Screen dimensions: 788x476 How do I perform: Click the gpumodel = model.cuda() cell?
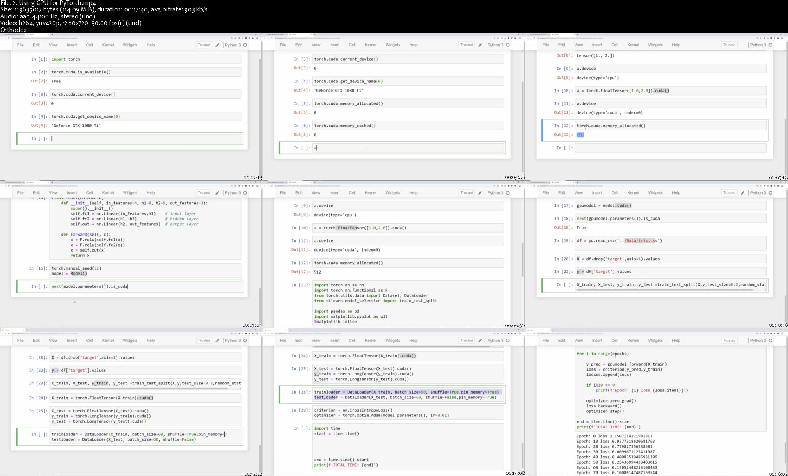pos(671,206)
